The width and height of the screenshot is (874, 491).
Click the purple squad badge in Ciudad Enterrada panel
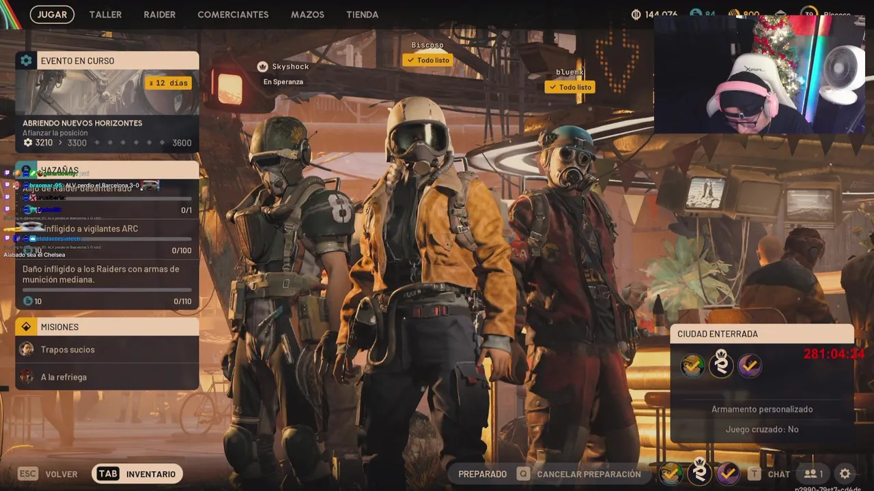(750, 366)
